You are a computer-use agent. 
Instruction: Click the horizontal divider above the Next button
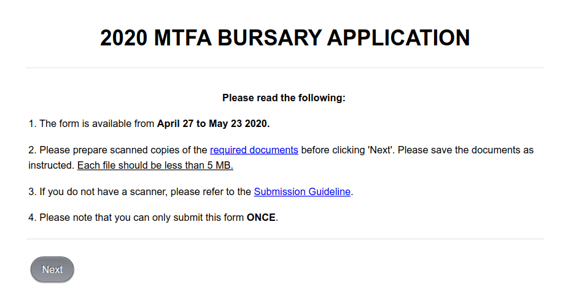pyautogui.click(x=285, y=239)
